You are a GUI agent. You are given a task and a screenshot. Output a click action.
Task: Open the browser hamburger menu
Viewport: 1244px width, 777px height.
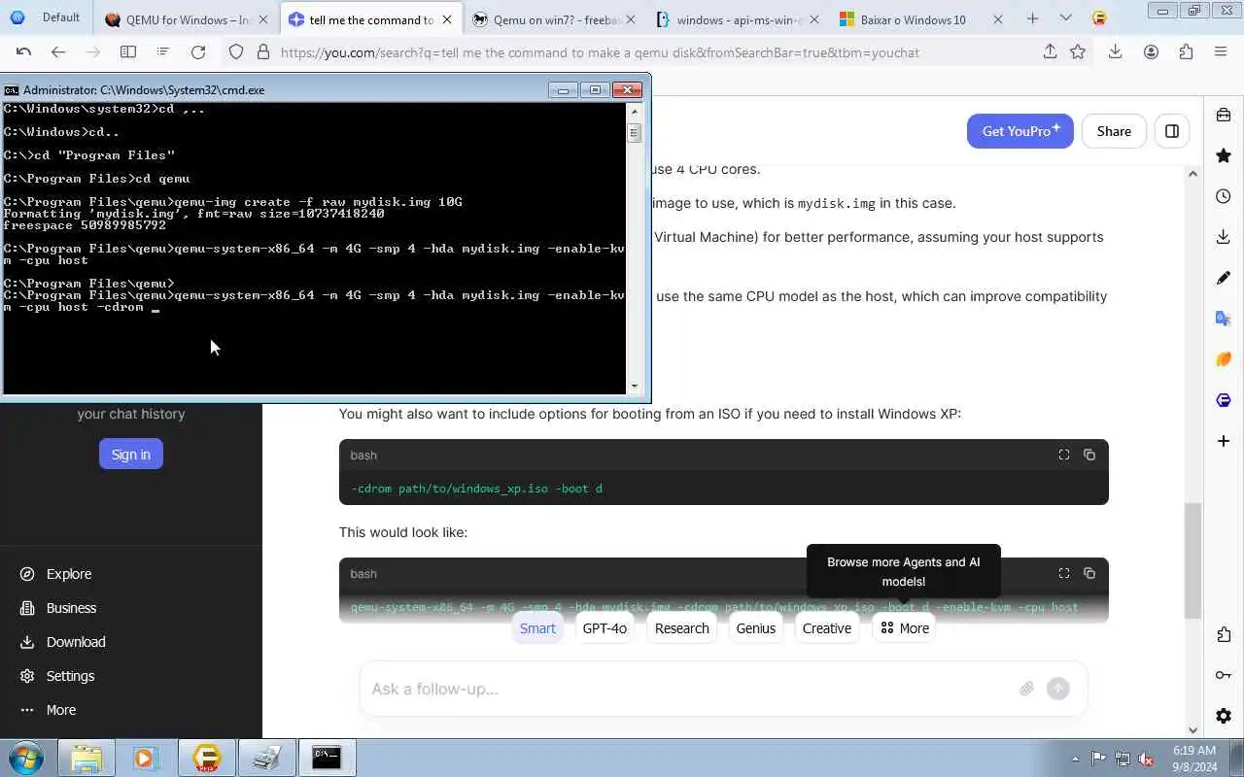point(1221,52)
